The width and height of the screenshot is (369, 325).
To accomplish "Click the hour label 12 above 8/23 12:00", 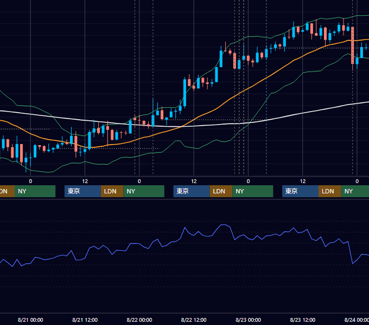I will tap(303, 181).
